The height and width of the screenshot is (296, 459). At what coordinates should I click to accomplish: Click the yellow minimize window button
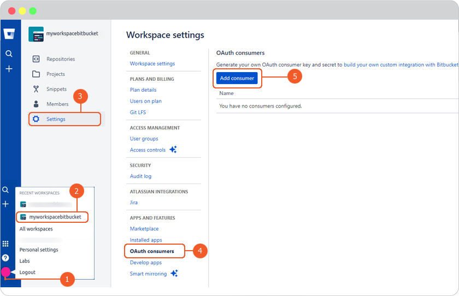22,11
